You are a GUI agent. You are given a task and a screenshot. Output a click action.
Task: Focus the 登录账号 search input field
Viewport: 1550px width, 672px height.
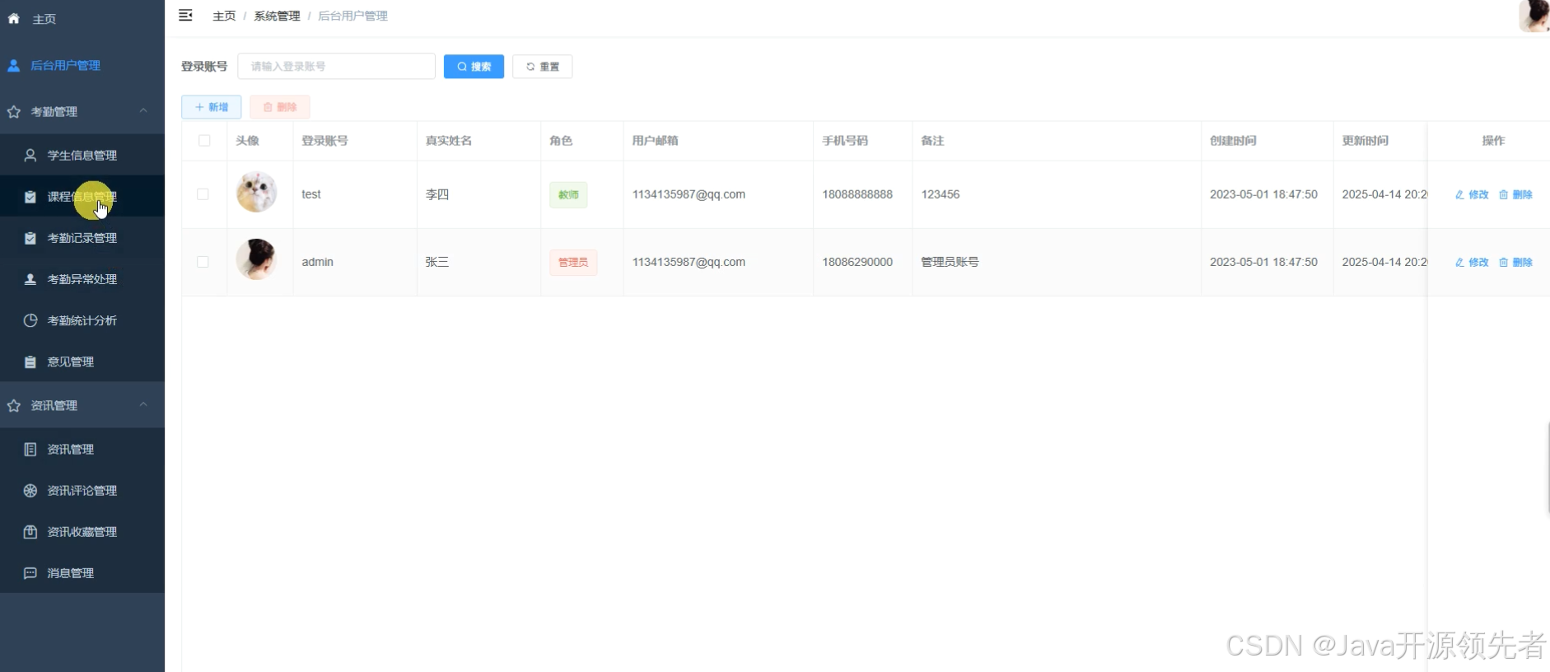pyautogui.click(x=336, y=66)
